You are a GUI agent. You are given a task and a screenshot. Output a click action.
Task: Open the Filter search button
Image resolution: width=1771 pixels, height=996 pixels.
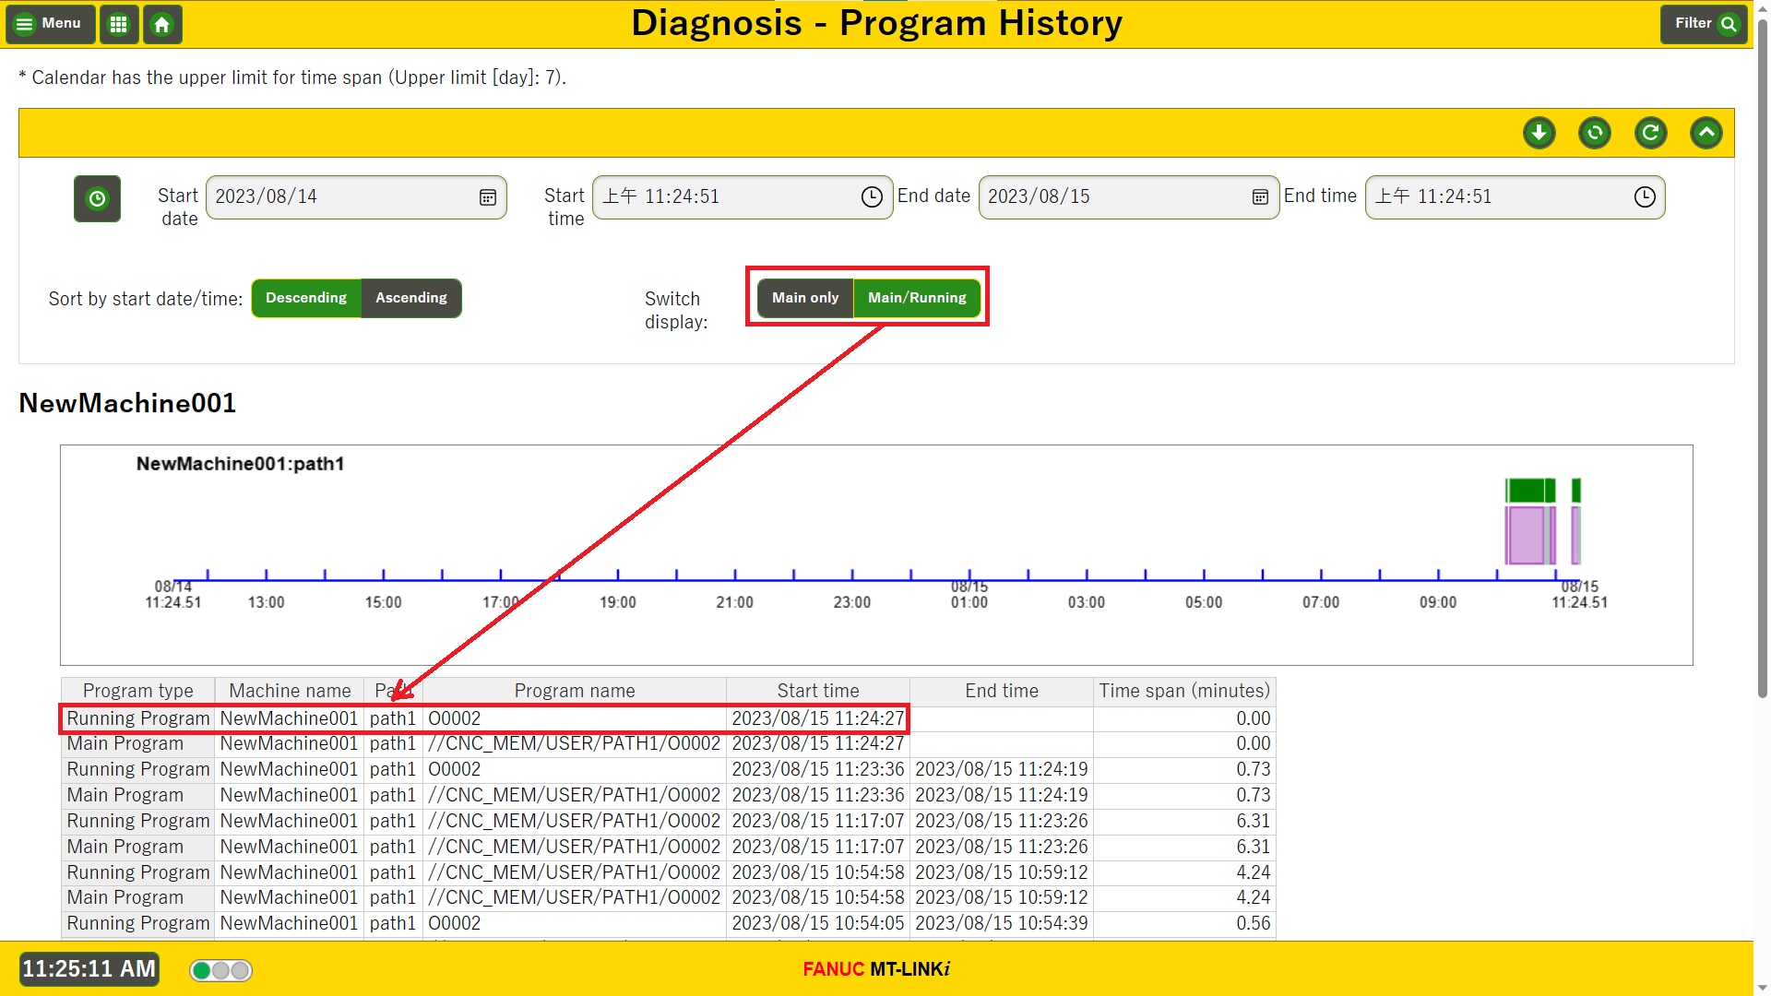(x=1705, y=24)
